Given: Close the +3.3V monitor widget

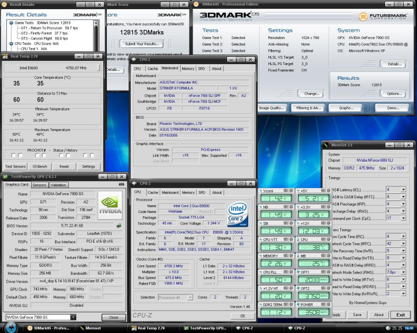Looking at the screenshot, I should pyautogui.click(x=328, y=207).
